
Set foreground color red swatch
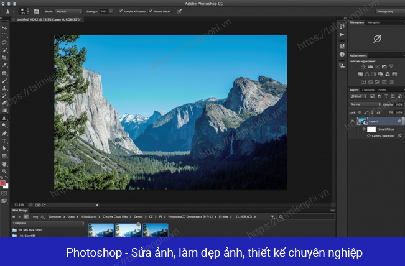pos(3,183)
